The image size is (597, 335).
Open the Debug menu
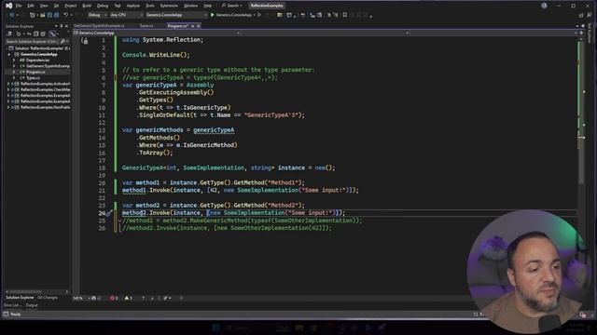pos(103,6)
